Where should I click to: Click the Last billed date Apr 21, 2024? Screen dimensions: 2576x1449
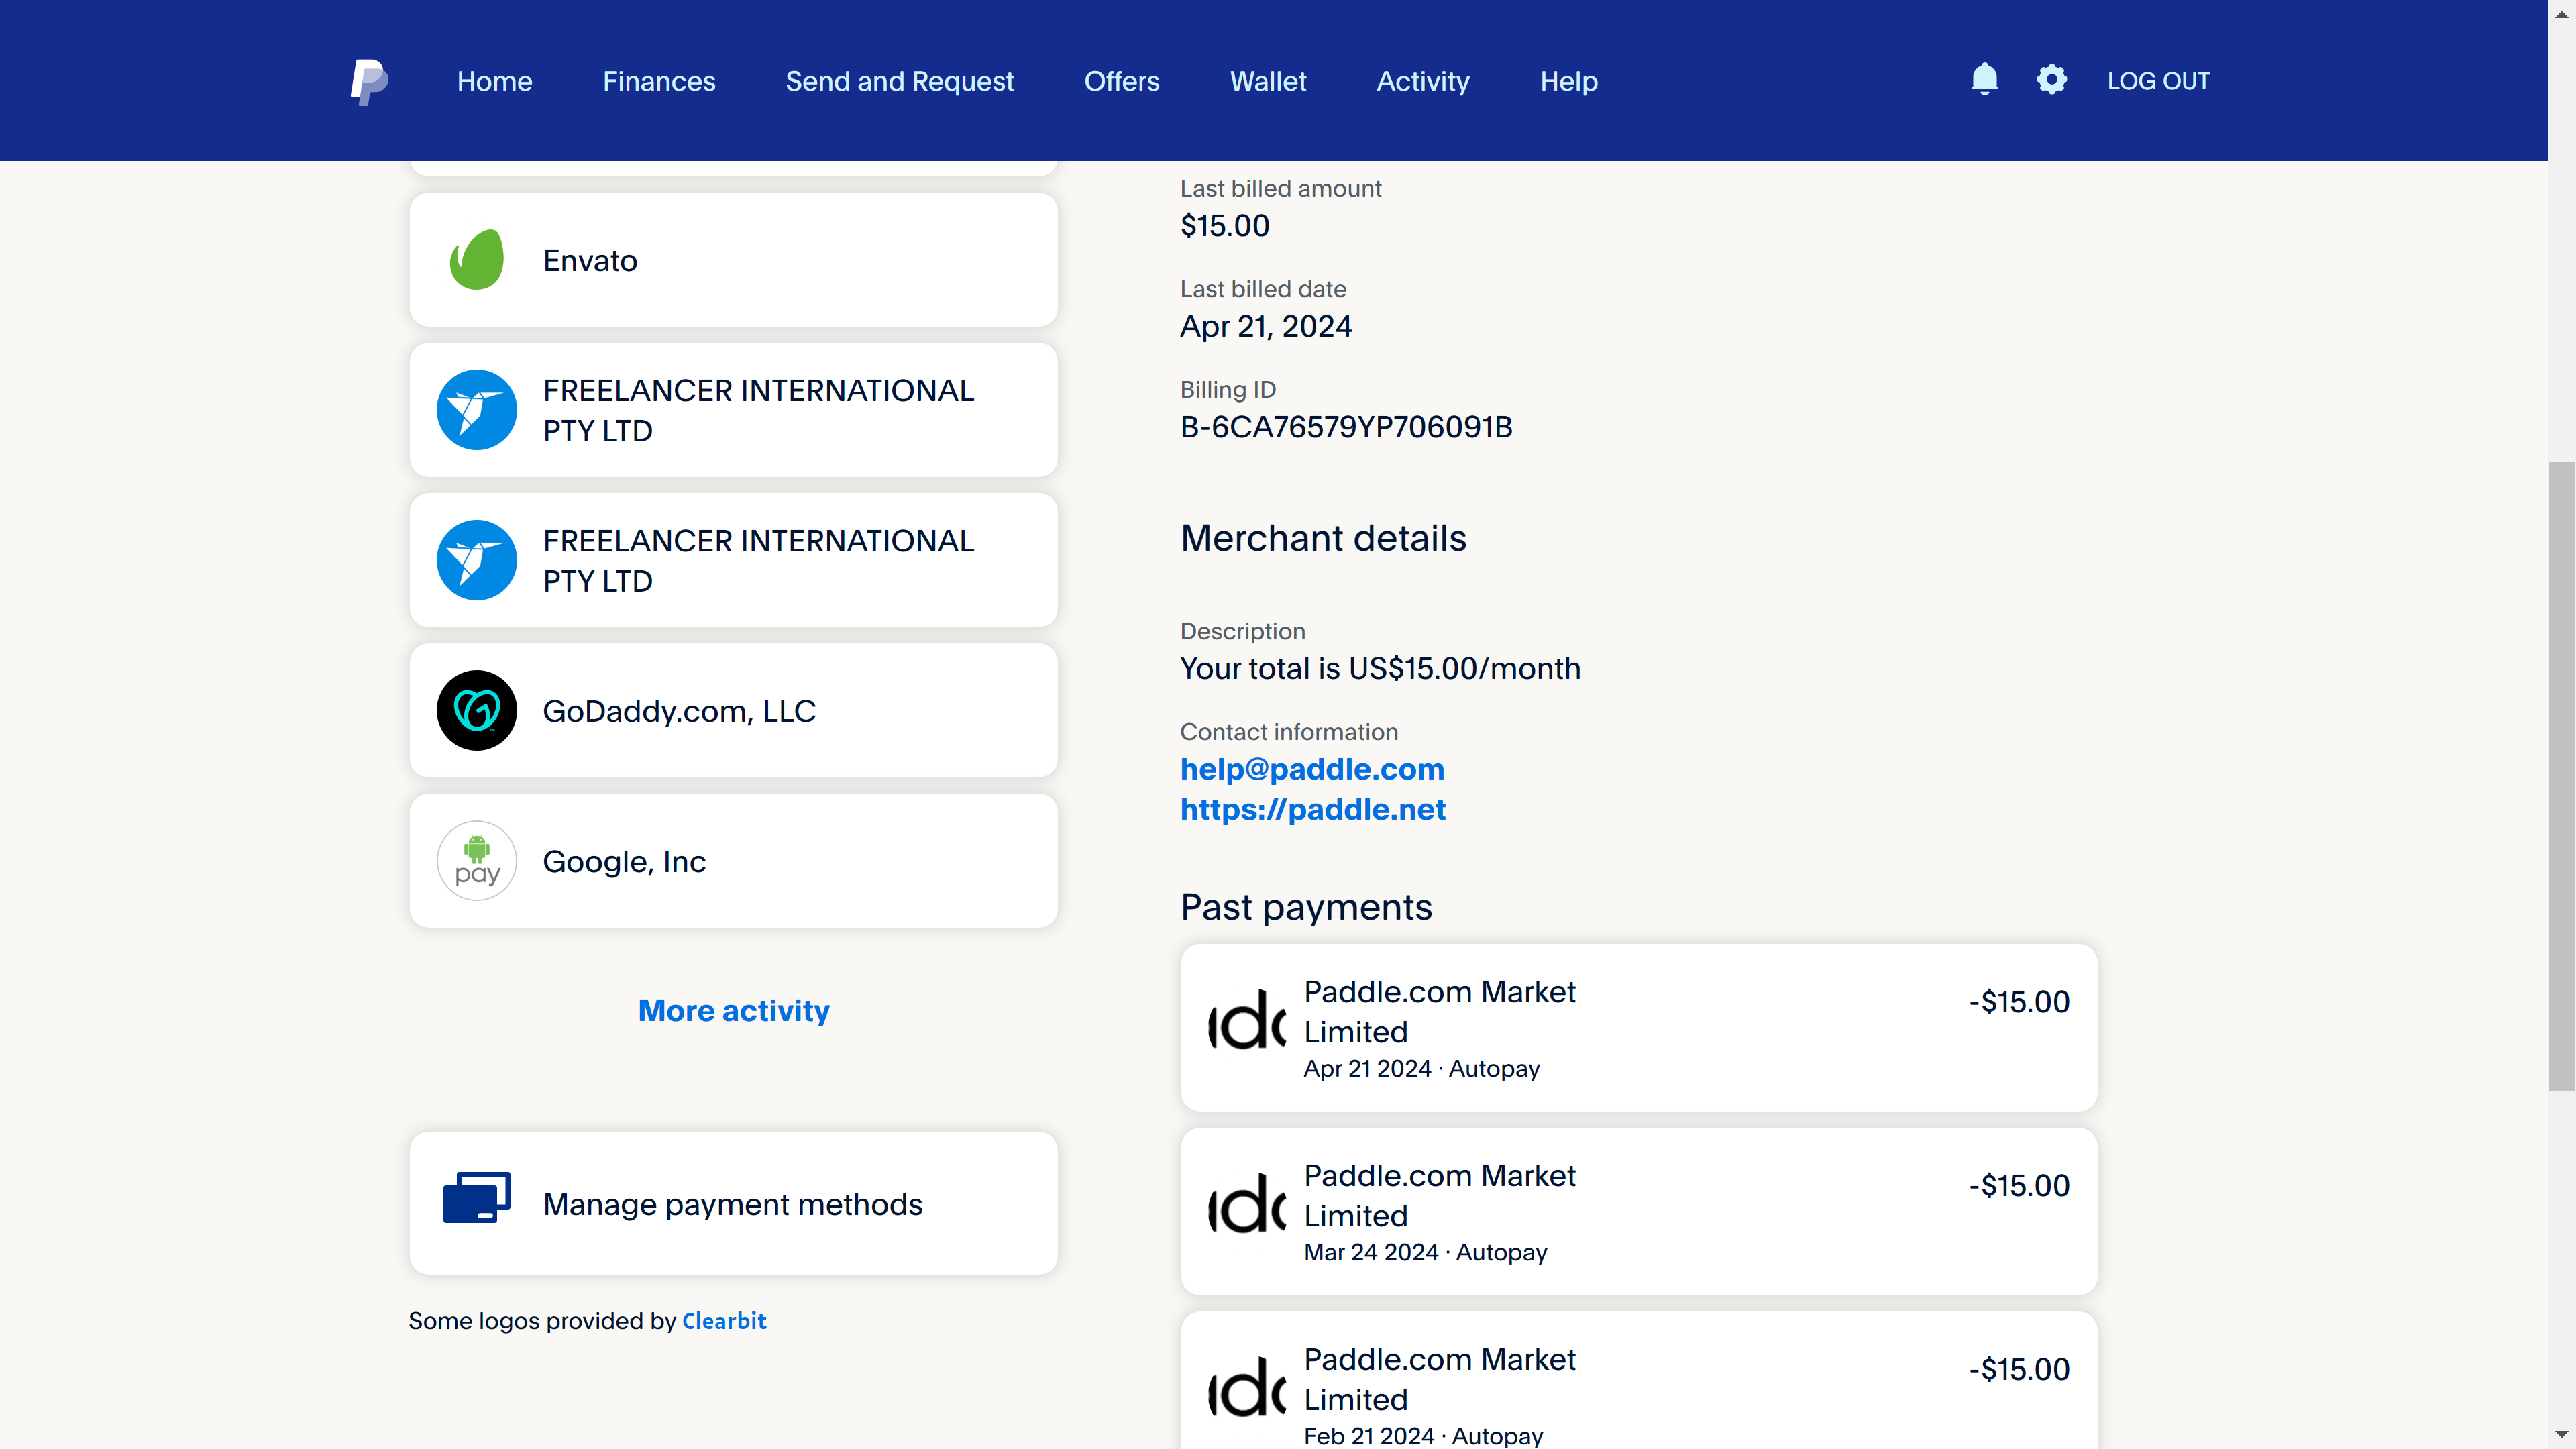[1266, 327]
